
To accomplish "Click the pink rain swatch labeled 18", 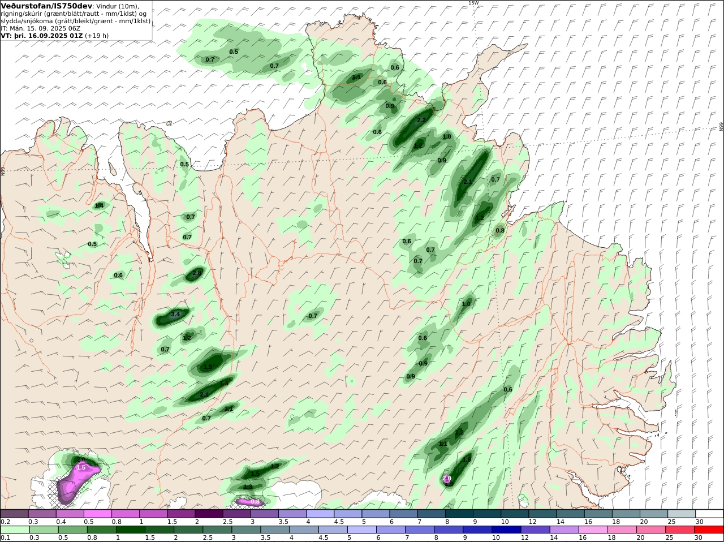I will pos(623,530).
